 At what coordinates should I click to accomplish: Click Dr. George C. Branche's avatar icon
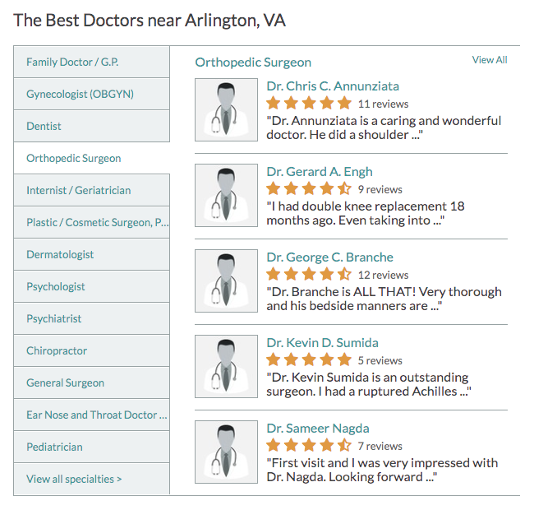point(226,281)
